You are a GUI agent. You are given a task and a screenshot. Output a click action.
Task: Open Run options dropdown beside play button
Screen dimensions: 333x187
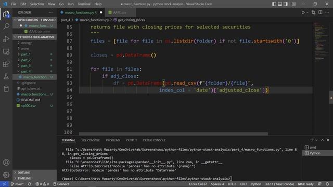[308, 12]
